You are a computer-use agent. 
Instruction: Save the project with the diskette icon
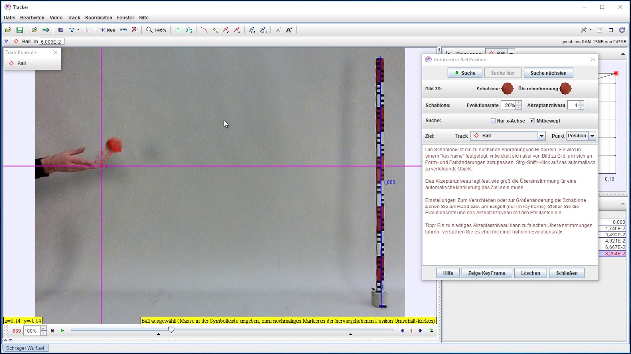20,30
